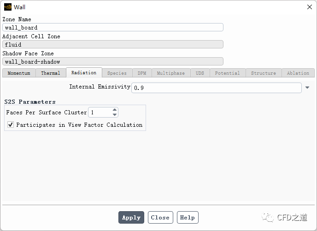Viewport: 317px width, 231px height.
Task: Expand the Internal Emissivity dropdown arrow
Action: [x=307, y=88]
